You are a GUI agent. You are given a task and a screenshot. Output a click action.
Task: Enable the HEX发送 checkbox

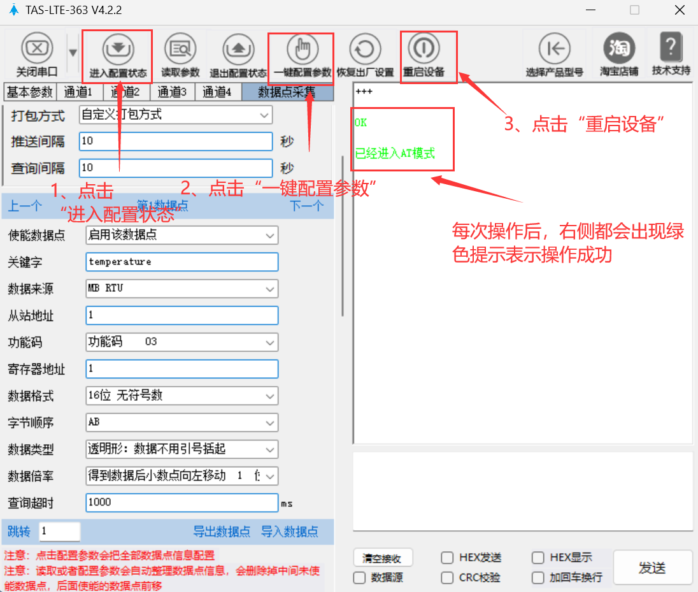448,558
